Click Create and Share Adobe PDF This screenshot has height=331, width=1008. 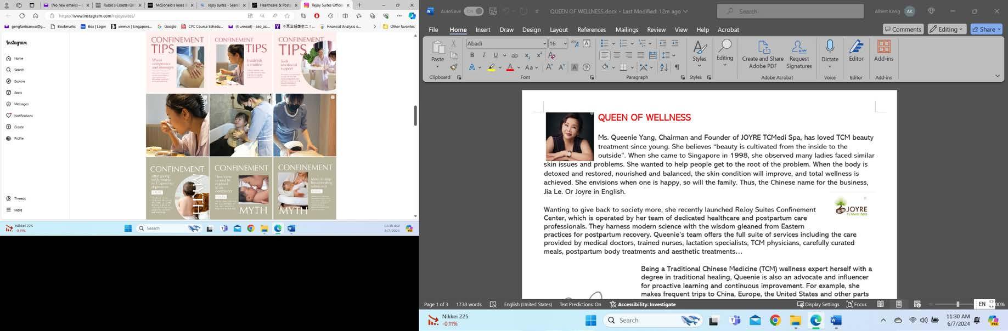[763, 54]
